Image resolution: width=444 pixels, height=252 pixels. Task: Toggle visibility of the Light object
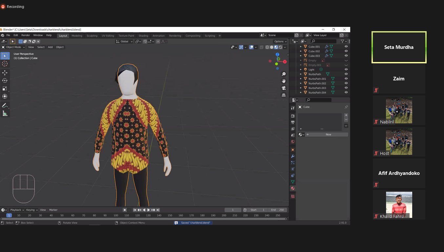pyautogui.click(x=346, y=70)
